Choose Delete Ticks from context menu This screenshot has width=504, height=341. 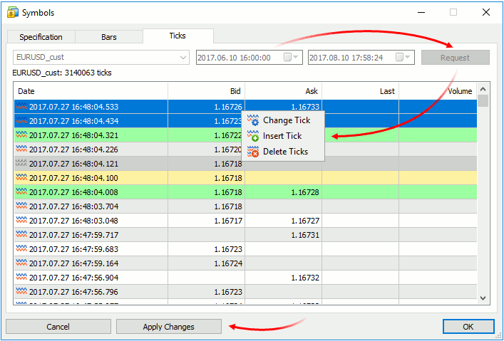point(283,152)
